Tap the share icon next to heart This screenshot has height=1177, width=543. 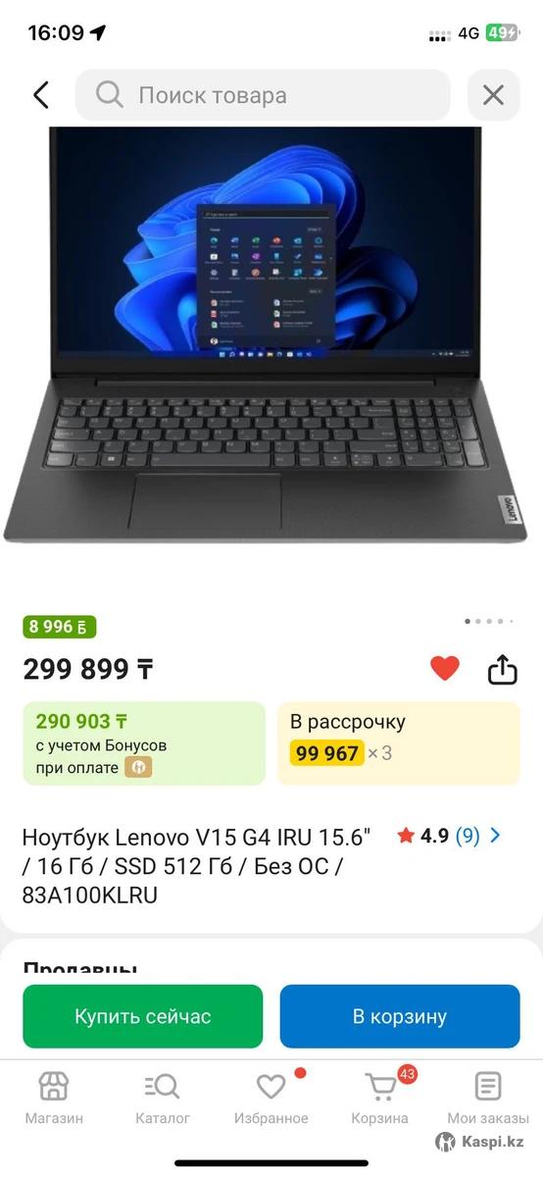click(502, 669)
